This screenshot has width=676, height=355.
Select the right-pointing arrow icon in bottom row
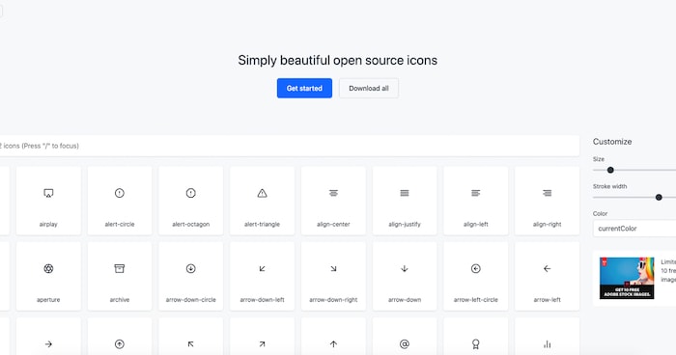48,343
